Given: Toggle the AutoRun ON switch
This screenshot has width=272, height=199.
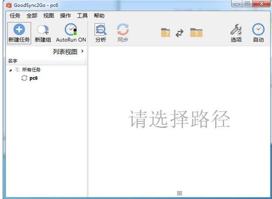Looking at the screenshot, I should click(x=71, y=30).
